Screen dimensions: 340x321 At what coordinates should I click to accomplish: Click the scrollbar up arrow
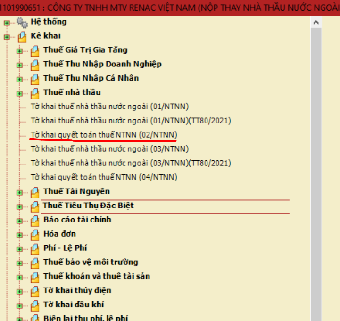(x=316, y=23)
